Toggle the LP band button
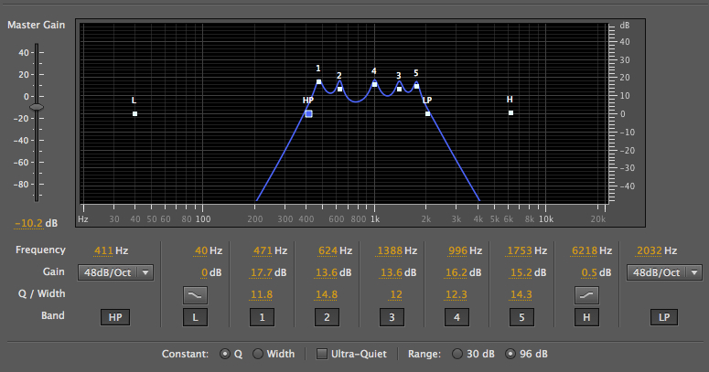The width and height of the screenshot is (709, 372). coord(663,317)
